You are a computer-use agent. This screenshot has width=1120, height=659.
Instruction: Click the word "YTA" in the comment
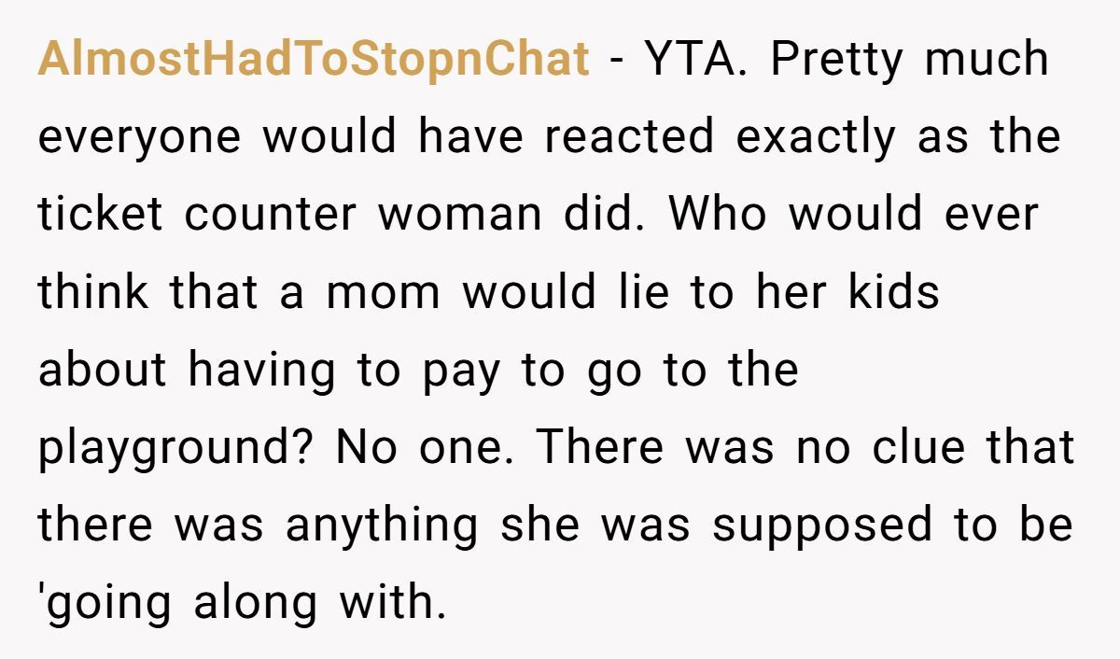(694, 60)
